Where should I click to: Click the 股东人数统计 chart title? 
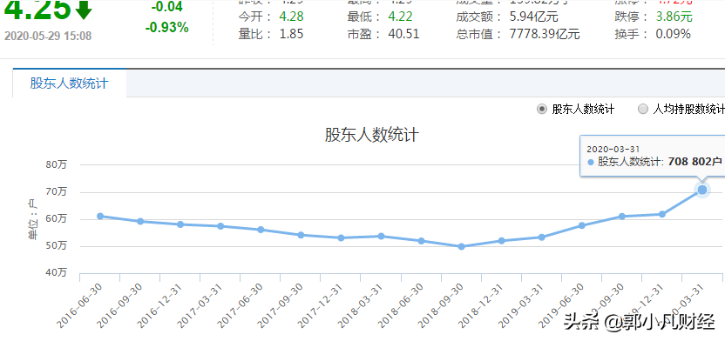[372, 135]
